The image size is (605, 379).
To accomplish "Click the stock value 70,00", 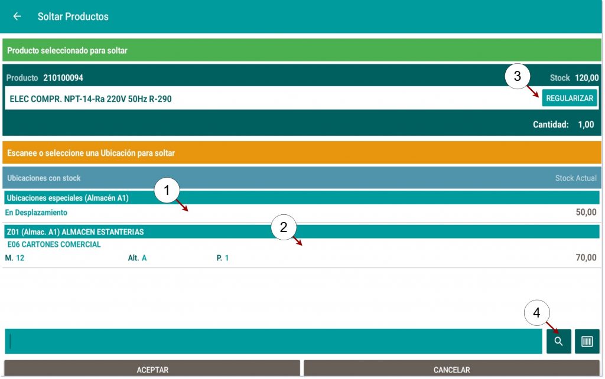I will click(x=586, y=258).
